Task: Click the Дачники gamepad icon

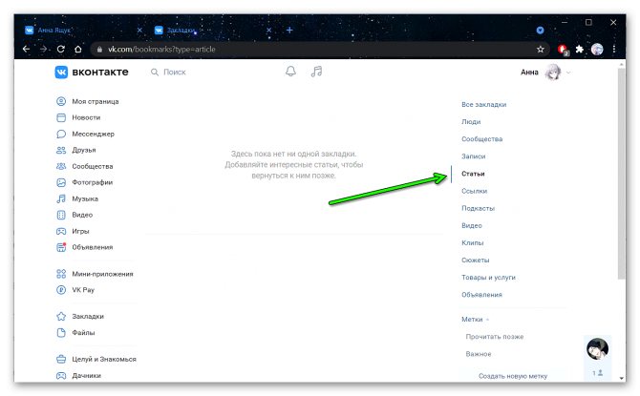Action: pyautogui.click(x=61, y=376)
